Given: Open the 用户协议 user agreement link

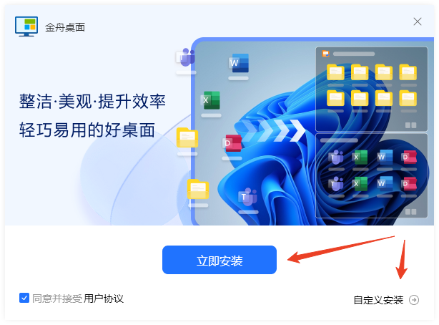Looking at the screenshot, I should coord(104,299).
